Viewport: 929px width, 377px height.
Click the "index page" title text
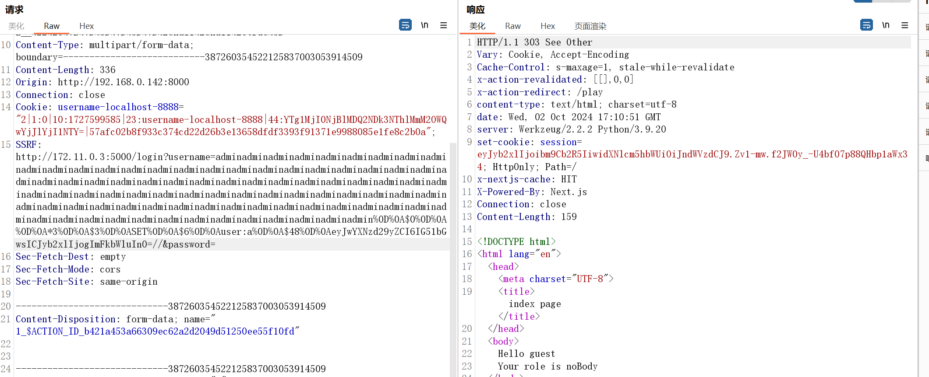(535, 304)
